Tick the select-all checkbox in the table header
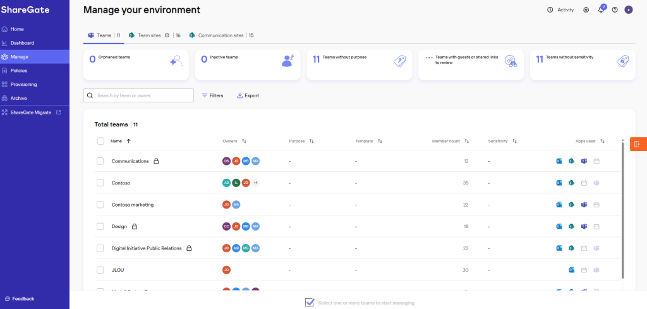The image size is (647, 309). 100,141
